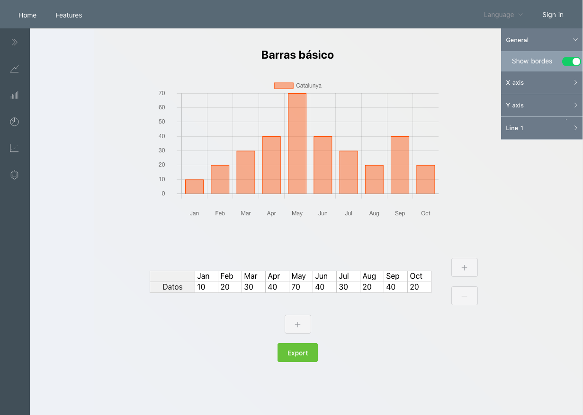Open the Language dropdown menu
The image size is (583, 415).
pos(503,15)
